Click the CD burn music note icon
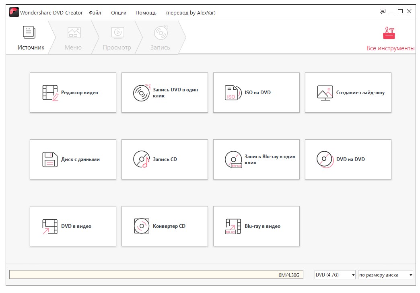Viewport: 420px width, 293px height. click(142, 159)
